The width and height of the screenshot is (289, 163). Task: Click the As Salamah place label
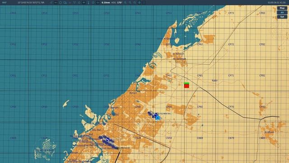[180, 59]
